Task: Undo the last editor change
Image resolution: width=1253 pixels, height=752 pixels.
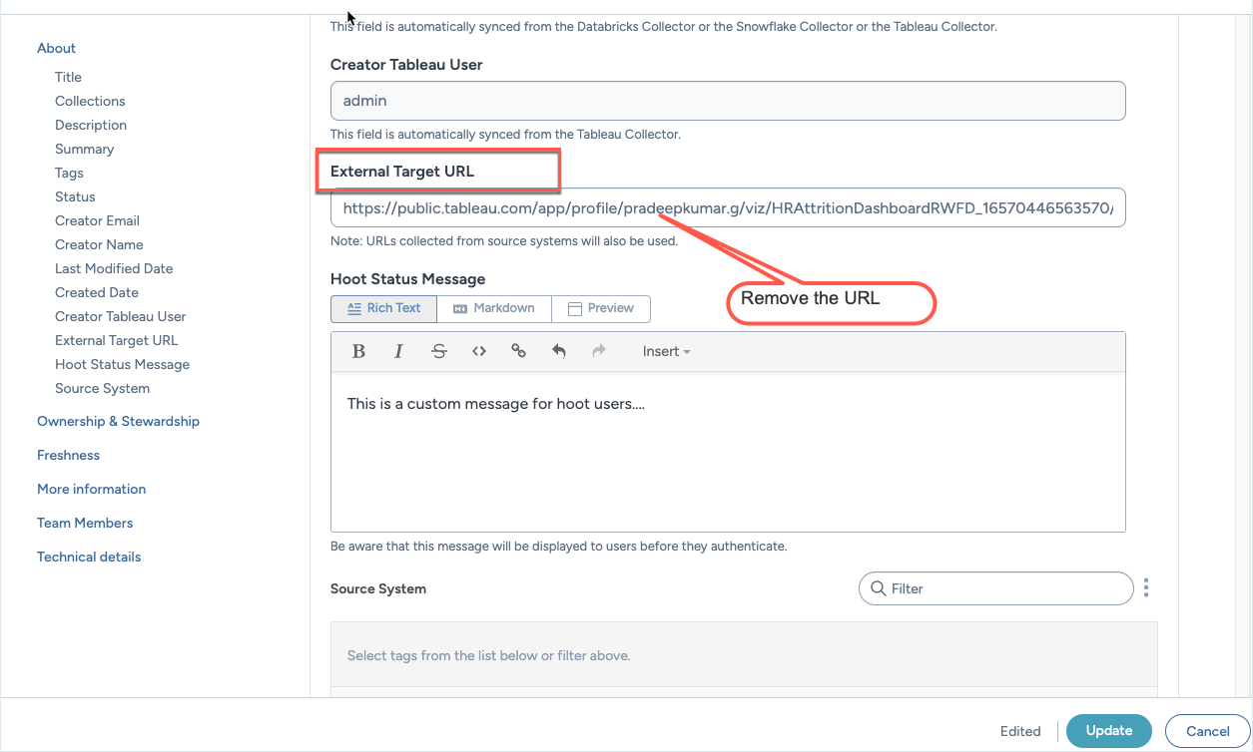Action: (559, 351)
